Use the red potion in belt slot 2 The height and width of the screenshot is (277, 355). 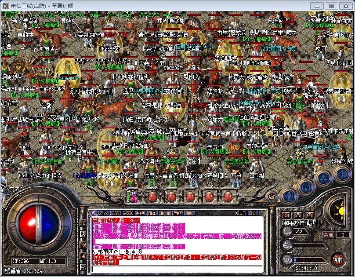point(153,197)
